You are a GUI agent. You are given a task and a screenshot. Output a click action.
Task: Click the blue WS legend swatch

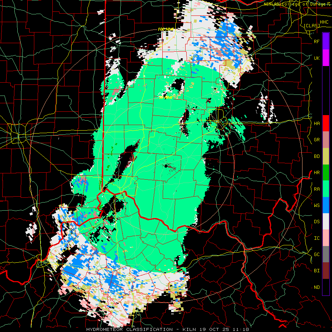click(326, 205)
